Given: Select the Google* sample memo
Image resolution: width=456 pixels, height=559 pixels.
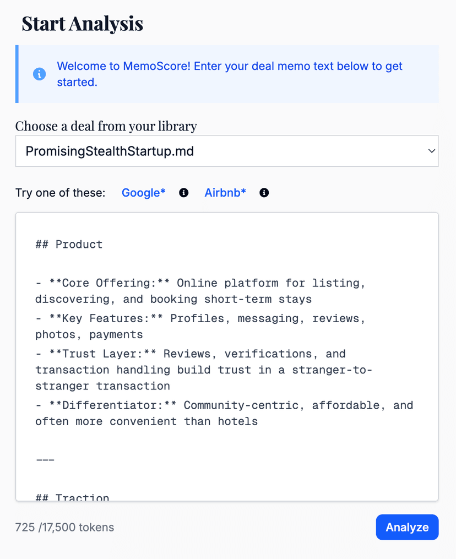Looking at the screenshot, I should click(x=143, y=192).
